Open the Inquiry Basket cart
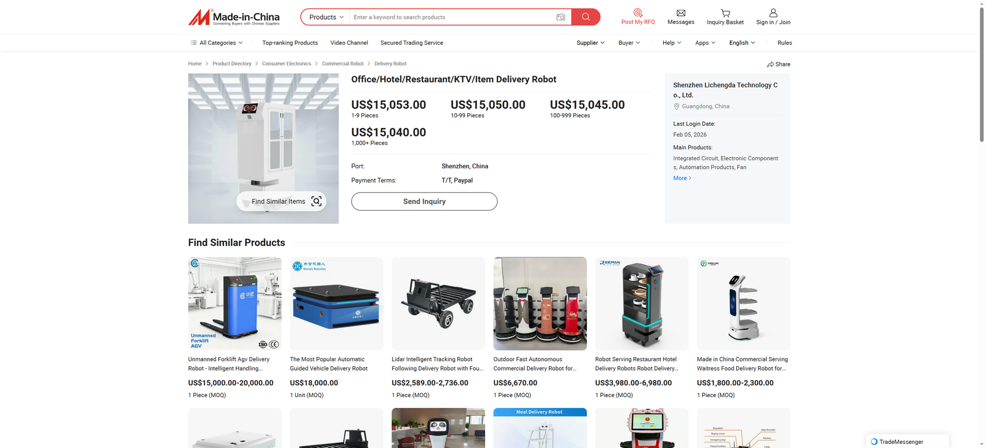The height and width of the screenshot is (448, 985). click(x=725, y=13)
